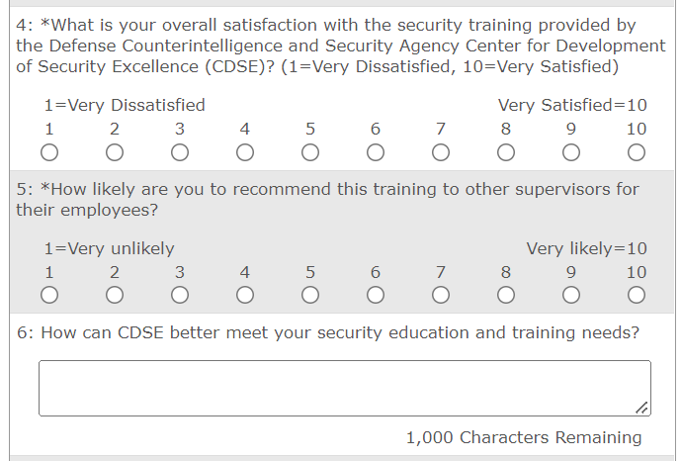Choose 3 for CDSE satisfaction question
This screenshot has width=681, height=461.
(180, 152)
